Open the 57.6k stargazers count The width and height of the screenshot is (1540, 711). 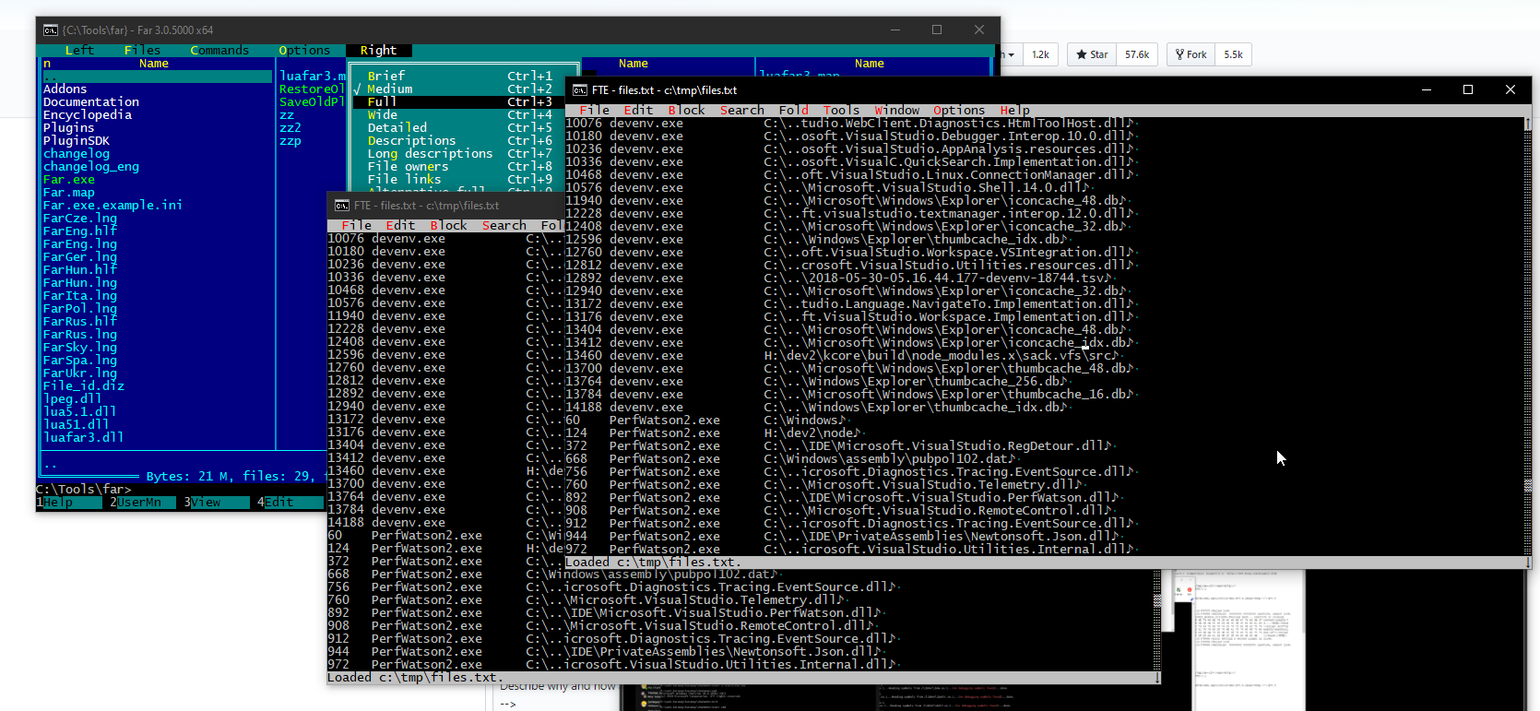tap(1137, 54)
